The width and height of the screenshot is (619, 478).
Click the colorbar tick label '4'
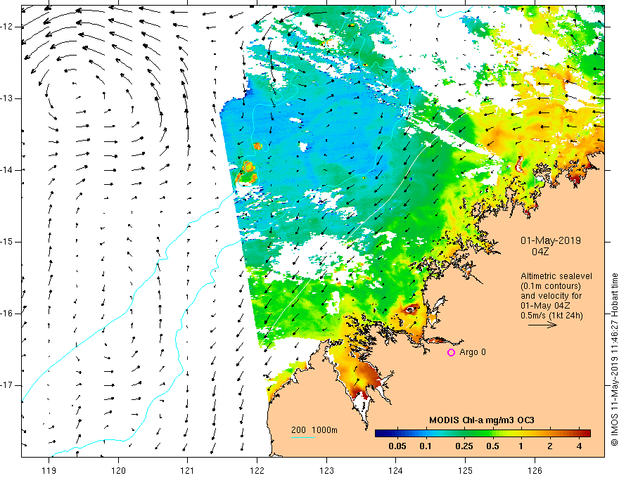(x=579, y=446)
